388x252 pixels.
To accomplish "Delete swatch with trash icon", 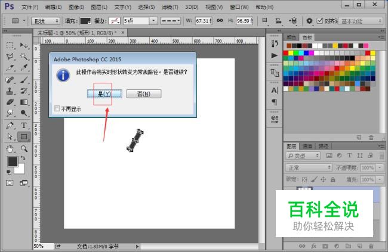I will pos(371,138).
